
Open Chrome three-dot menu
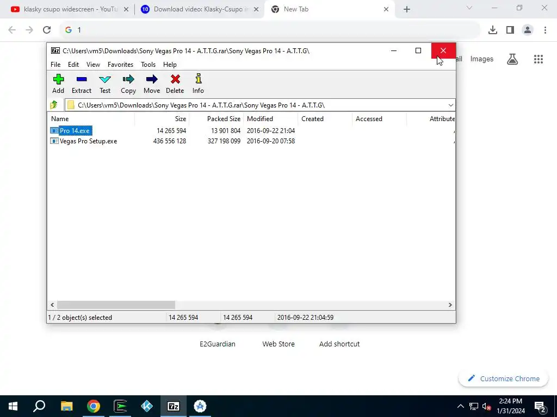(545, 30)
